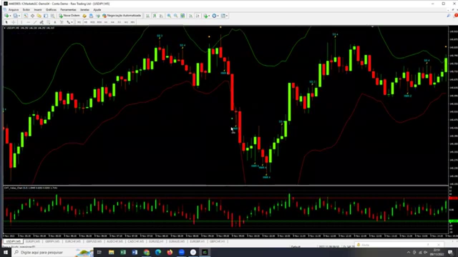Screen dimensions: 458x257
Task: Zoom out of the chart
Action: pyautogui.click(x=176, y=16)
